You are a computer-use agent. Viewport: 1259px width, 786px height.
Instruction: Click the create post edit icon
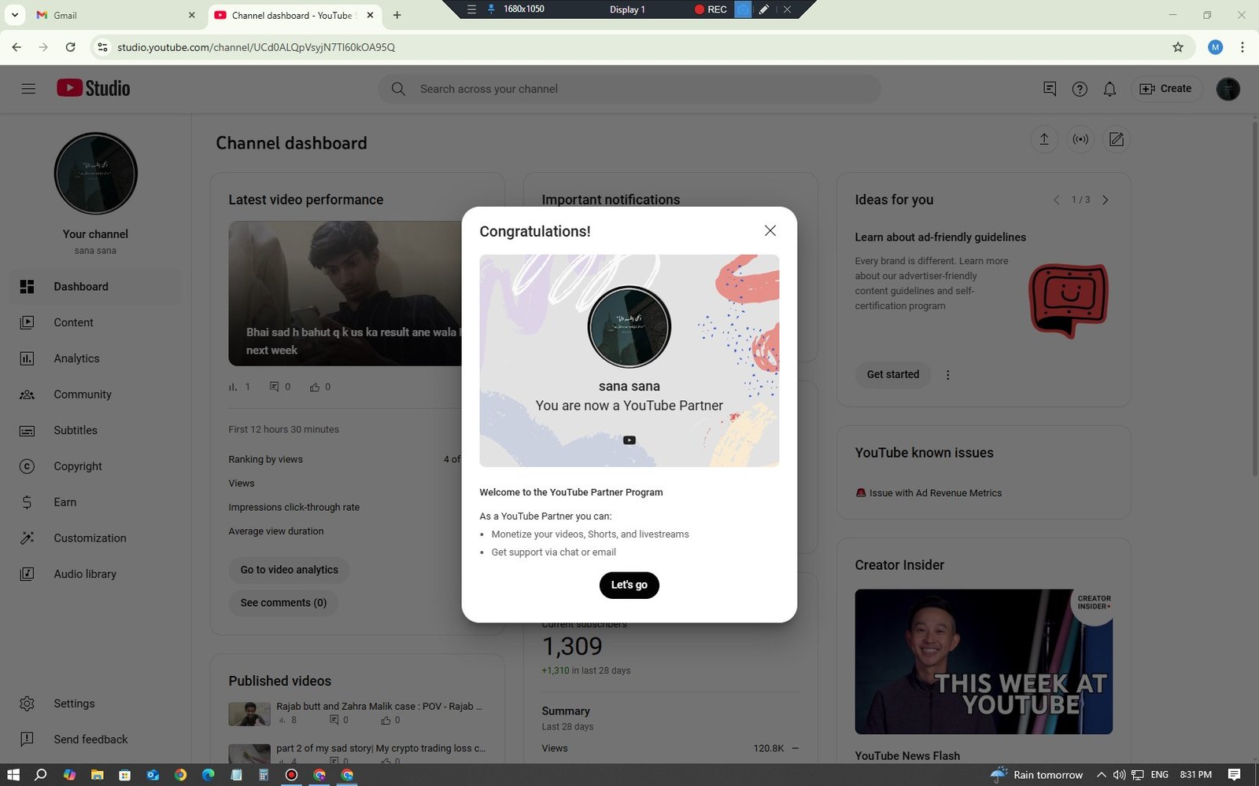[1117, 139]
